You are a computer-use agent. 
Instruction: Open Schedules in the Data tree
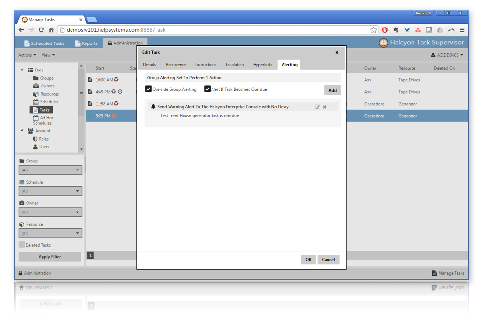pyautogui.click(x=45, y=102)
